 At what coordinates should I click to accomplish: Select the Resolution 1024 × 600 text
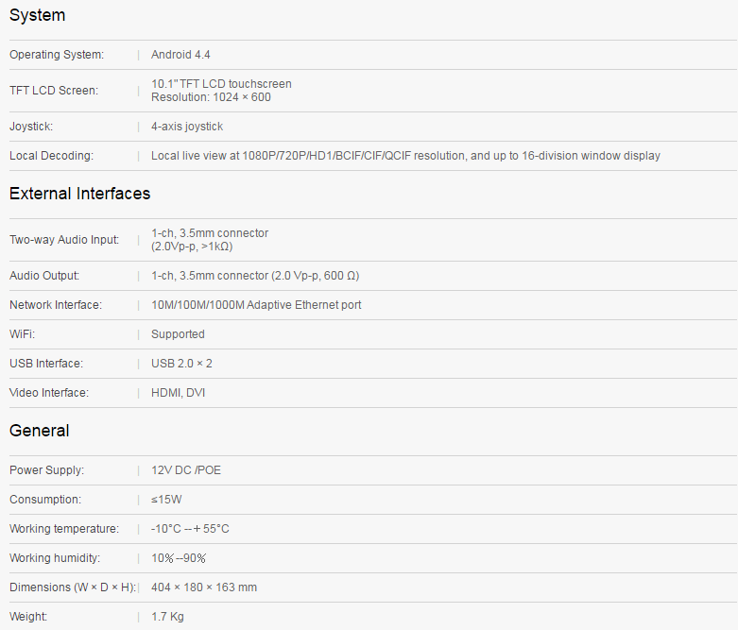coord(211,97)
